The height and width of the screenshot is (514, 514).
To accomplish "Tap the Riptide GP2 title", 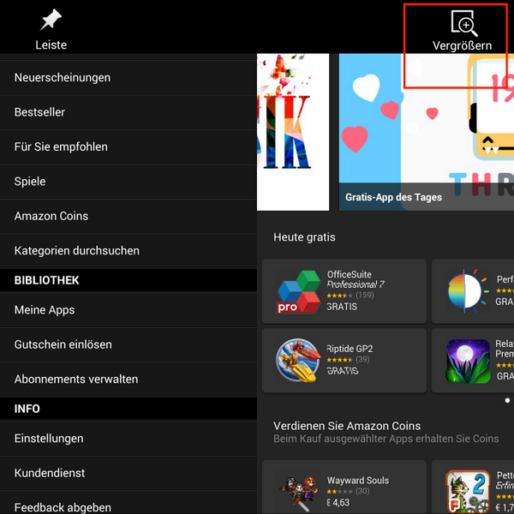I will click(350, 349).
